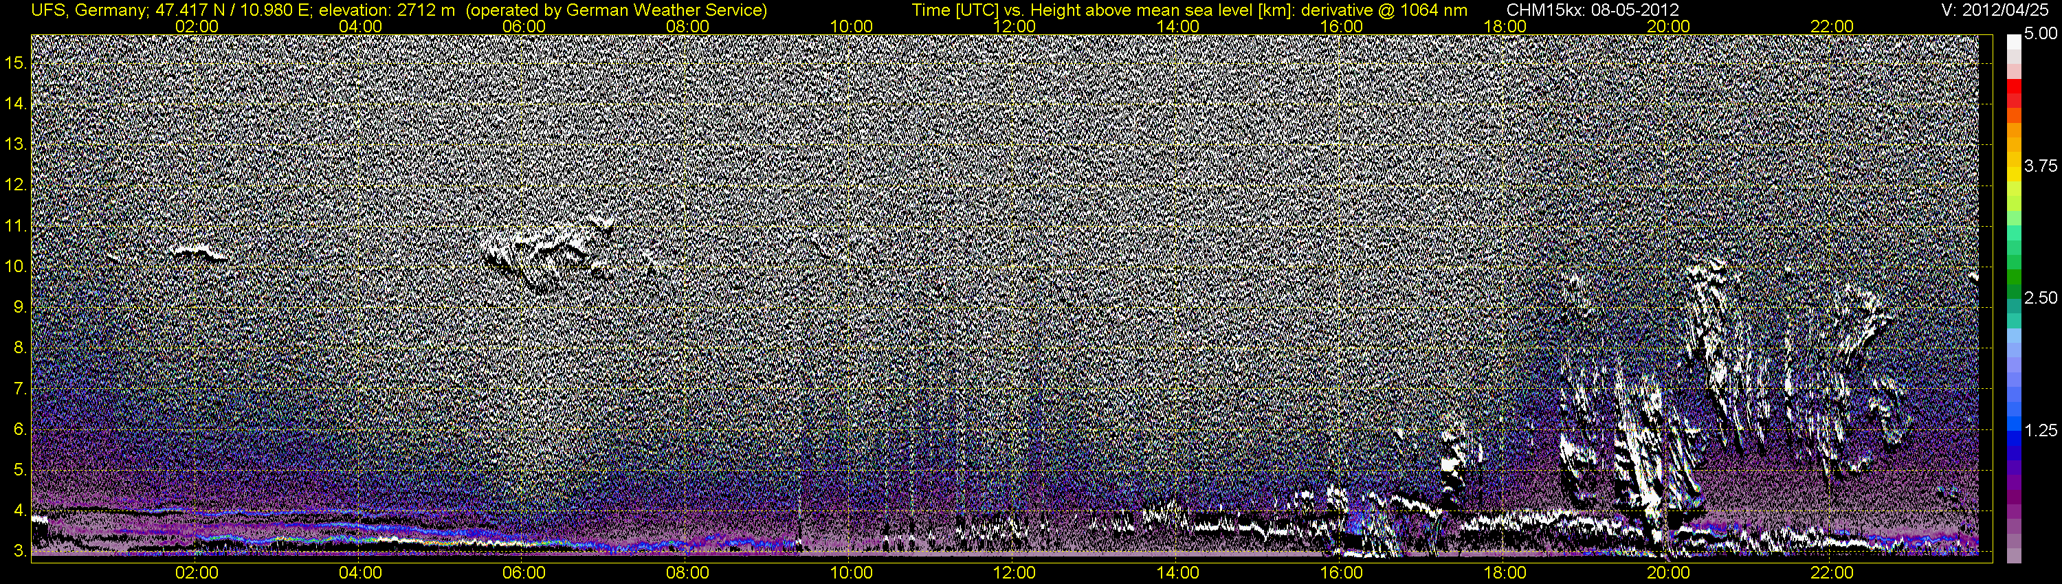This screenshot has width=2062, height=584.
Task: Click the height axis label "10."
Action: click(x=16, y=267)
